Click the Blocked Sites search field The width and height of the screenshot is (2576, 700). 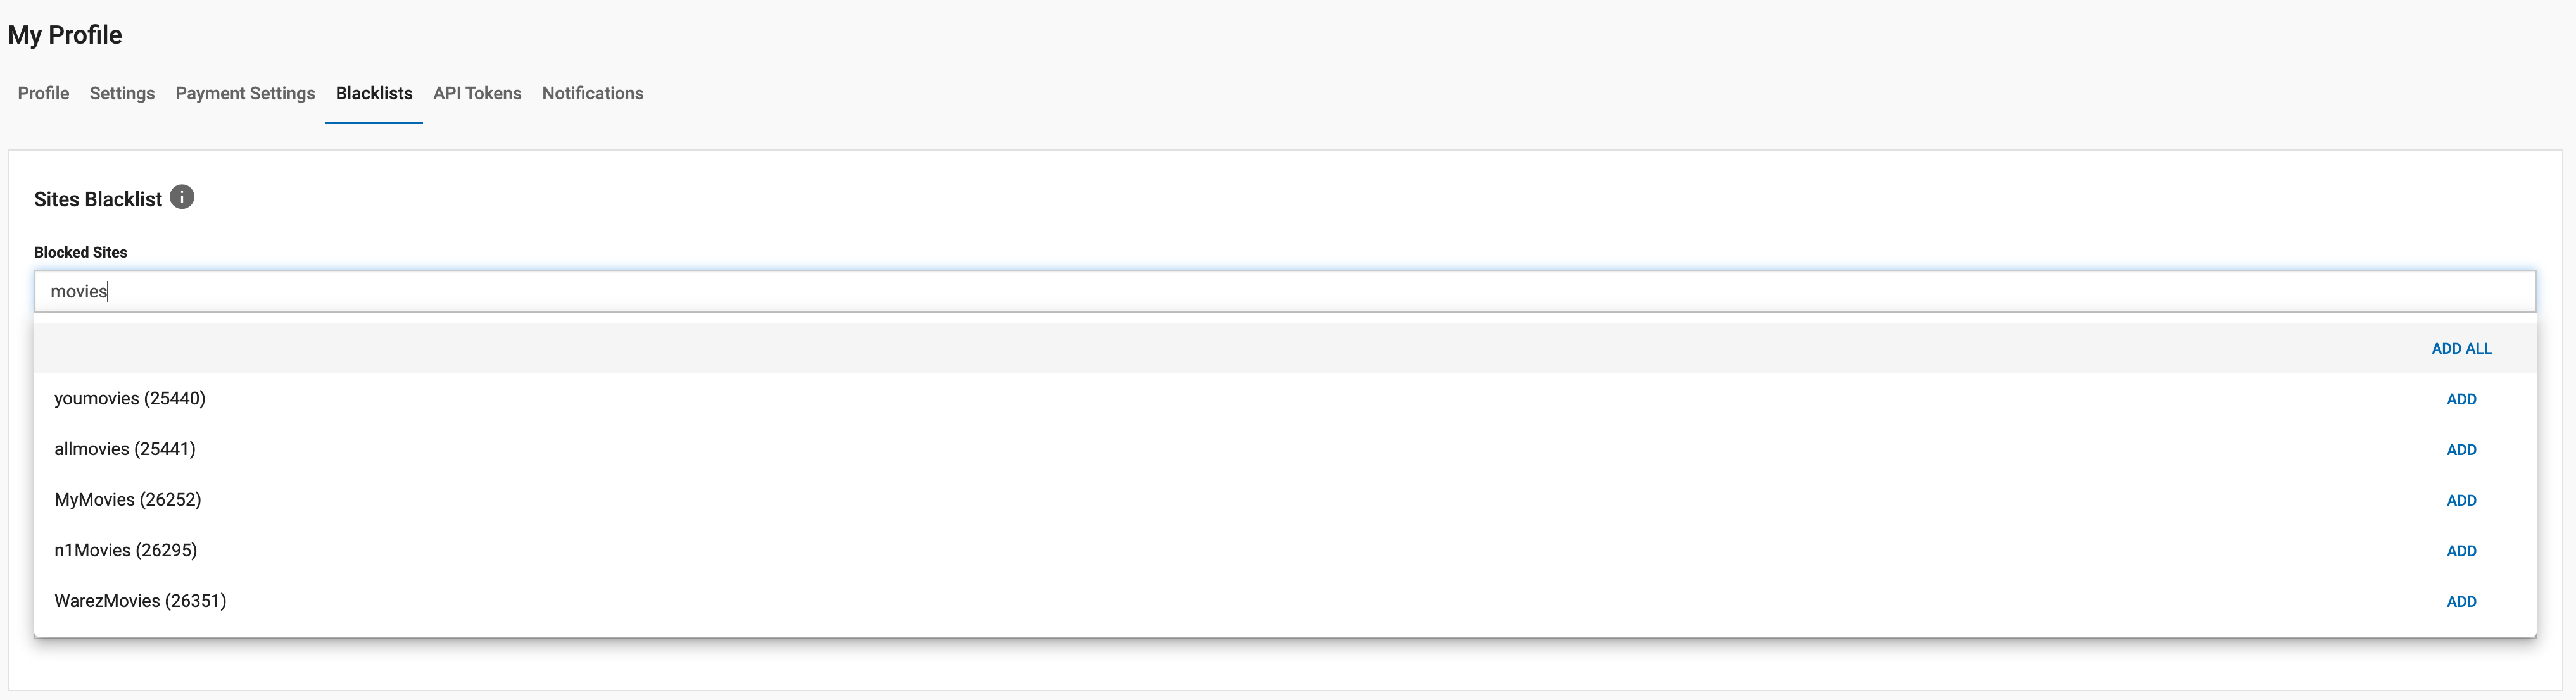[1284, 291]
